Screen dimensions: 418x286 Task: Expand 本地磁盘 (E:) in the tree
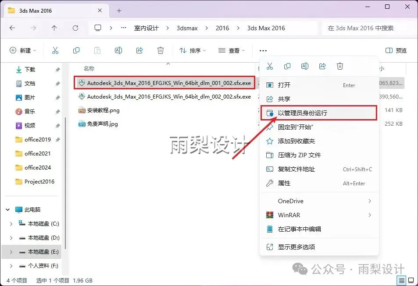tap(11, 252)
